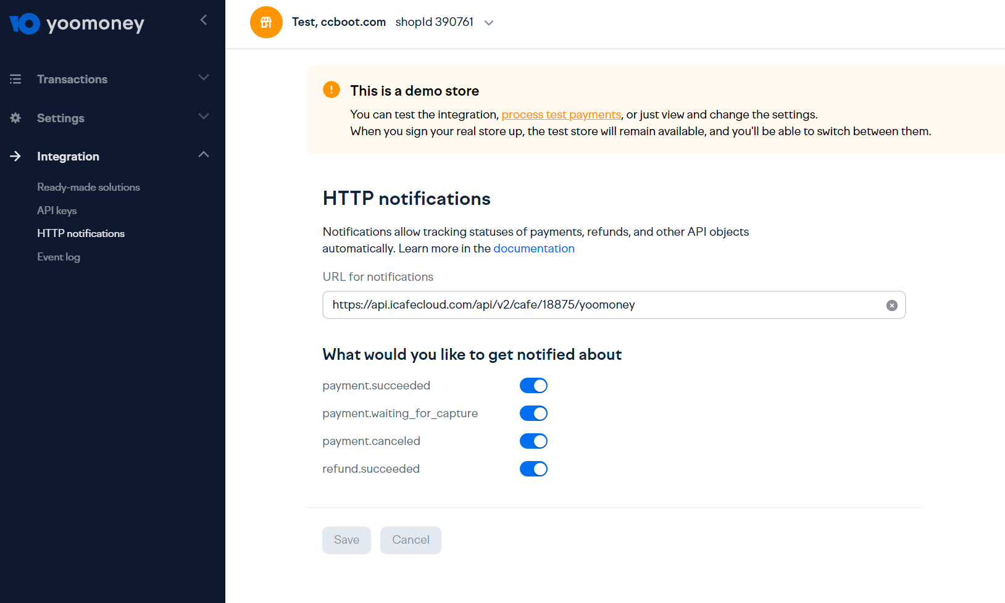The width and height of the screenshot is (1005, 603).
Task: Click the Settings gear icon
Action: [15, 118]
